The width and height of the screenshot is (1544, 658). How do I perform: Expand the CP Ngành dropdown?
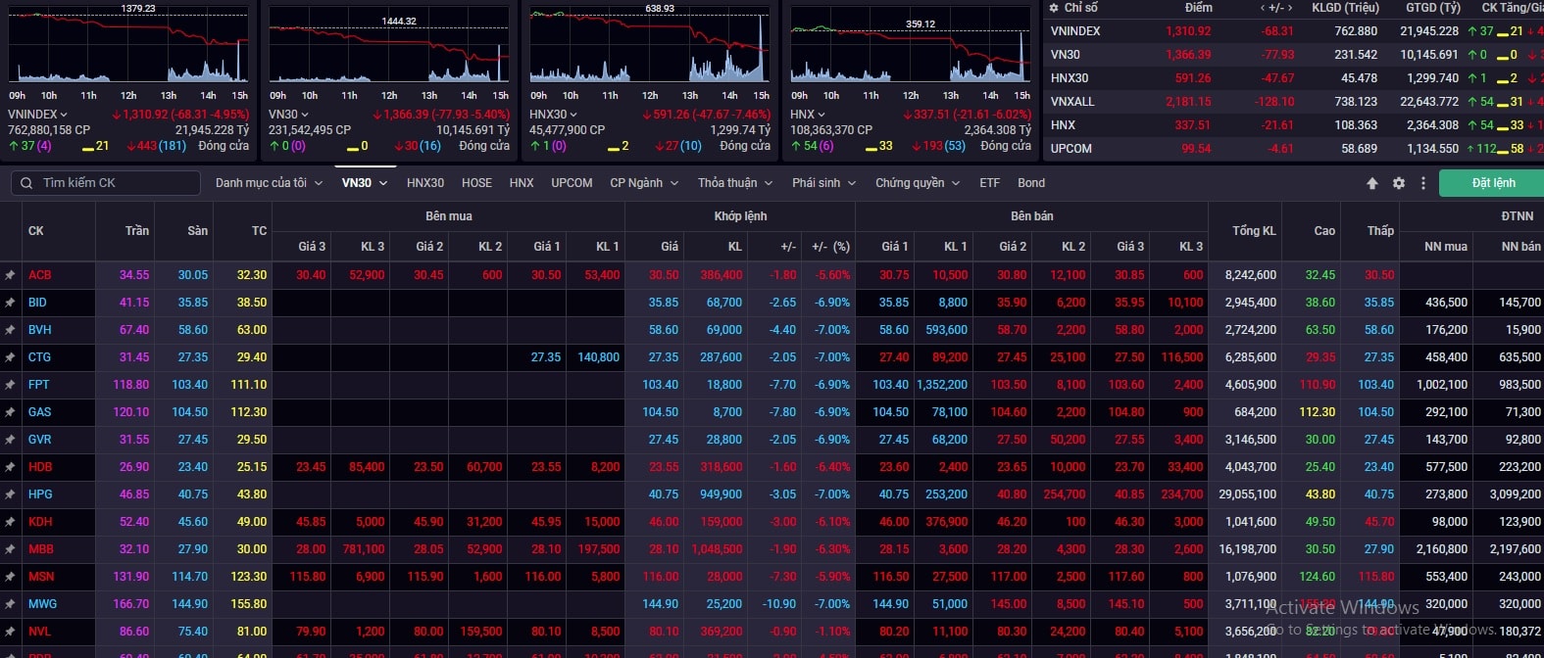(644, 183)
